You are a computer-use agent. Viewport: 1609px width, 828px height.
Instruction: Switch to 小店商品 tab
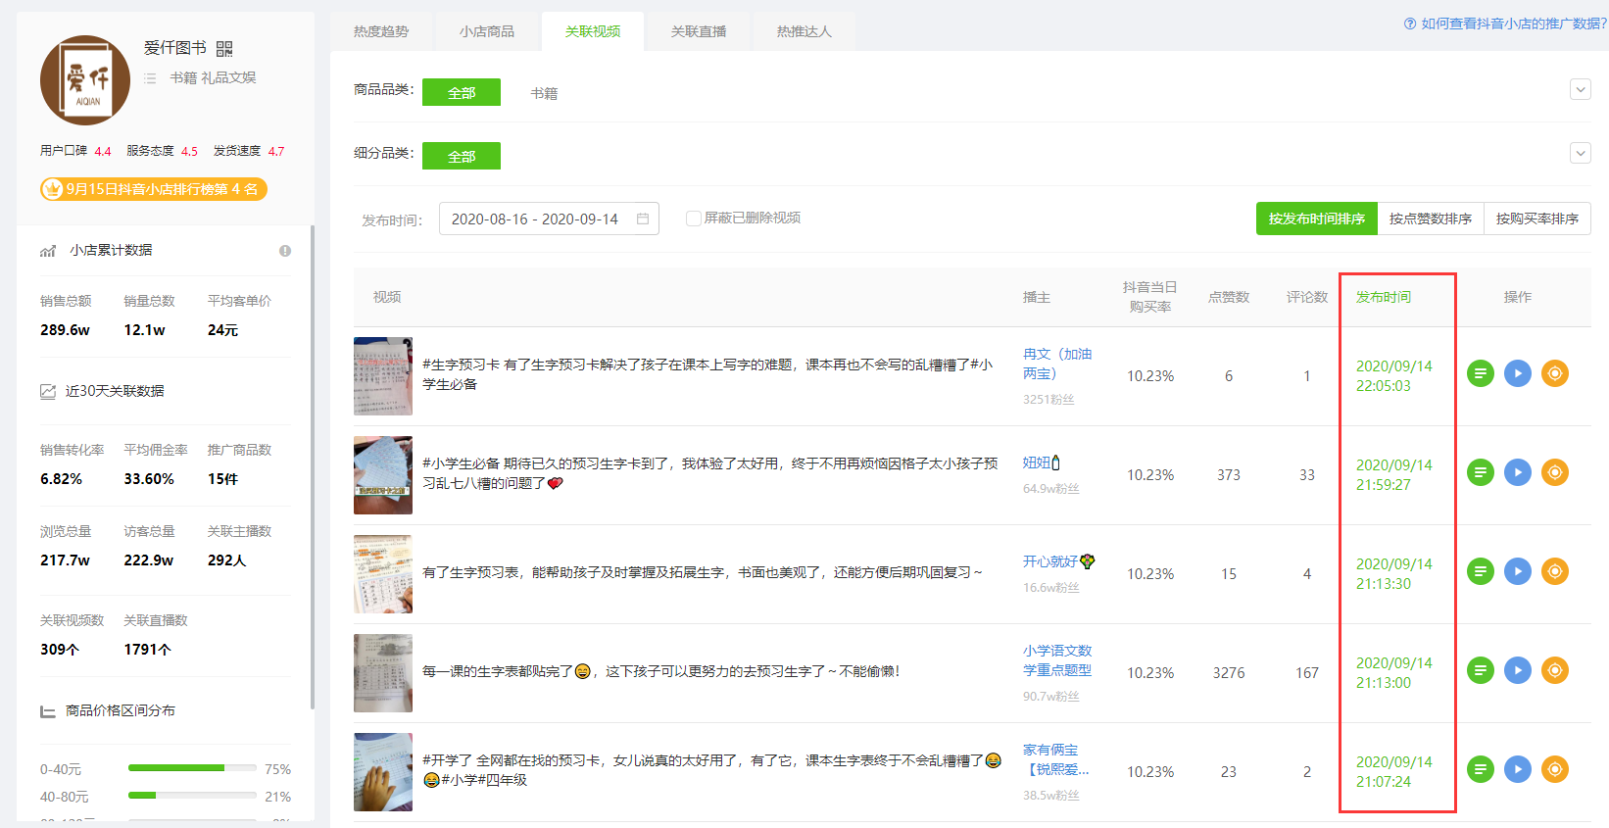pyautogui.click(x=487, y=31)
